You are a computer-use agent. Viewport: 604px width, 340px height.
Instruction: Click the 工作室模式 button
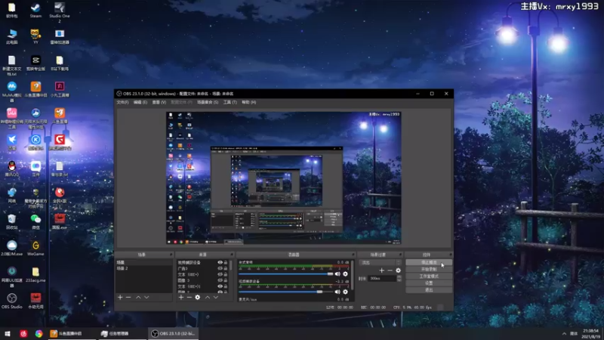tap(429, 276)
